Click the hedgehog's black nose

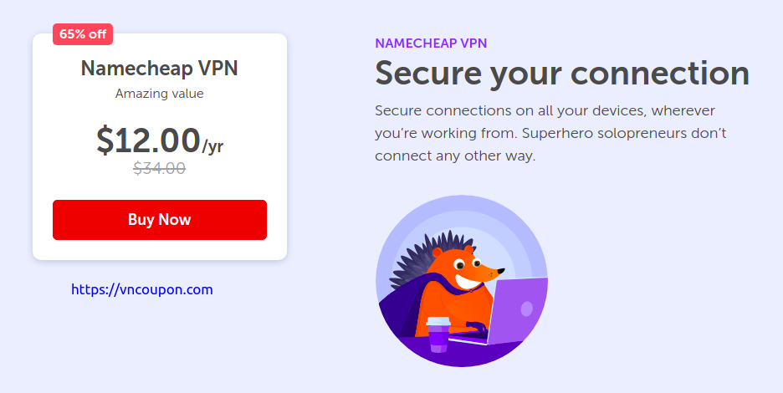(x=501, y=272)
